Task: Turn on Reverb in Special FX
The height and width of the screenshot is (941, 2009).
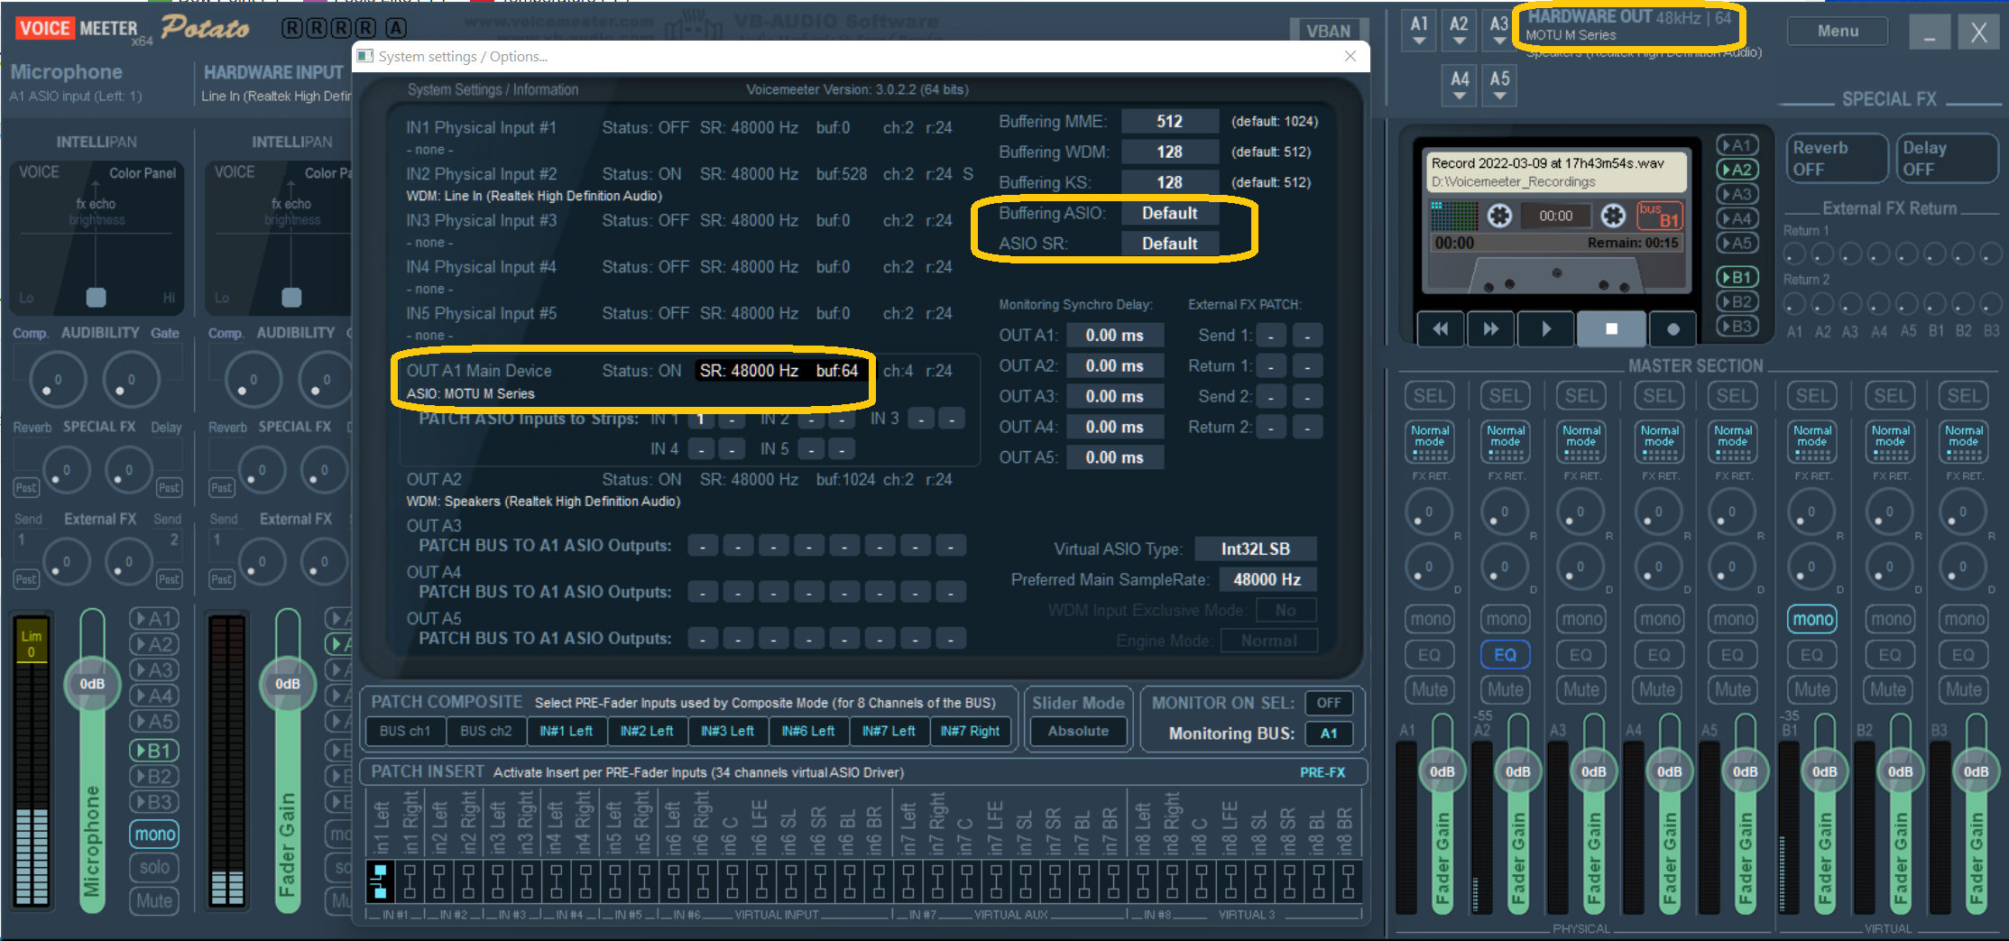Action: coord(1836,159)
